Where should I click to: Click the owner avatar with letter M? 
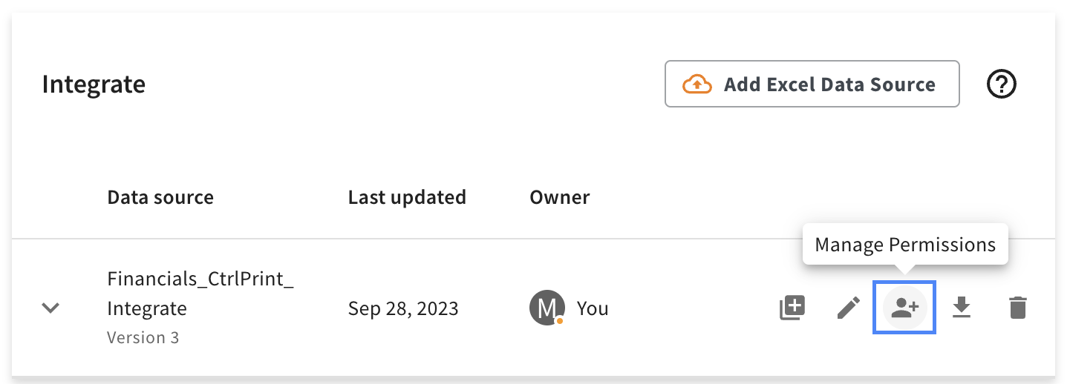547,308
